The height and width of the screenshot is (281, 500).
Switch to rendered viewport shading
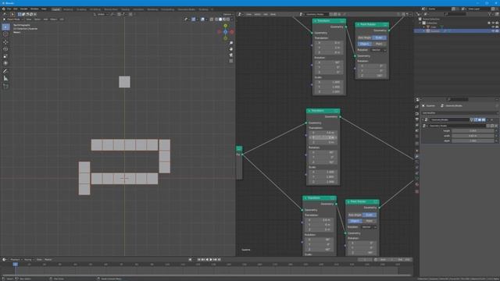pyautogui.click(x=228, y=19)
